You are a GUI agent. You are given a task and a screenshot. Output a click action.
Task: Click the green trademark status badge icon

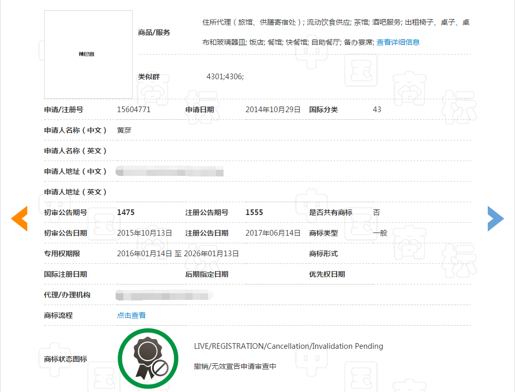click(148, 358)
